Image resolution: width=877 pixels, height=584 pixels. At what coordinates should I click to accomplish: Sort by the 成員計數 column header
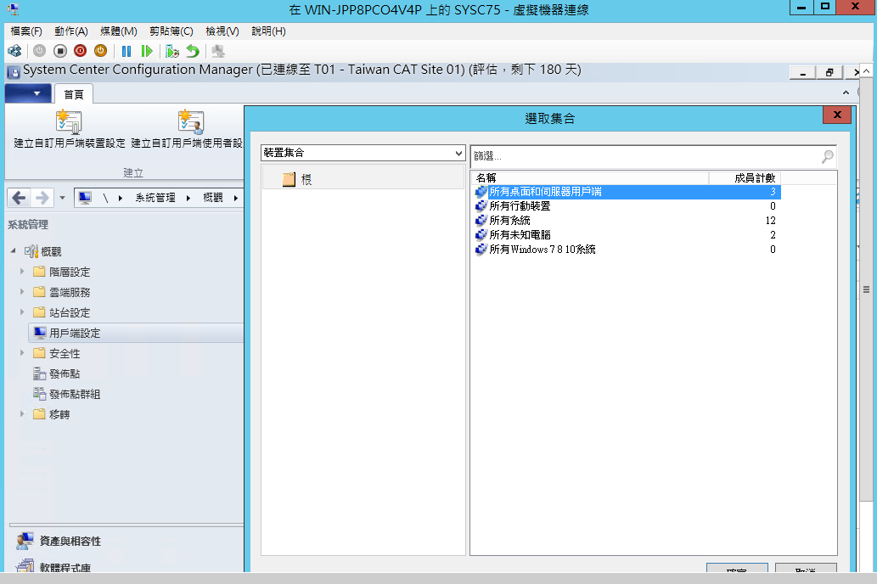click(745, 178)
